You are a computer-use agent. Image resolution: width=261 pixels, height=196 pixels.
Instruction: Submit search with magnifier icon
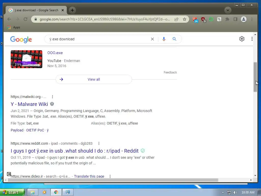pyautogui.click(x=174, y=39)
